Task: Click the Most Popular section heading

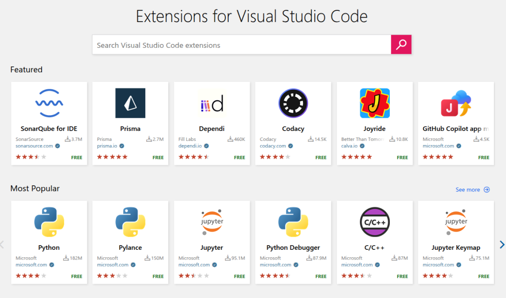Action: coord(35,189)
